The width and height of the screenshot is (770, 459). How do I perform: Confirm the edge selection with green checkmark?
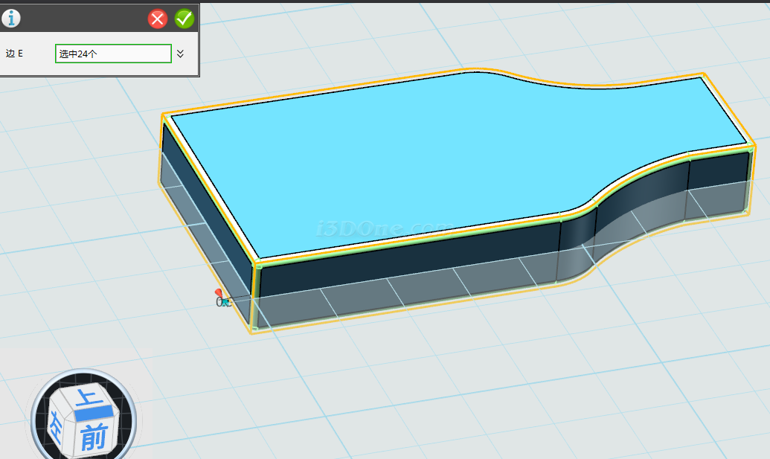pos(184,19)
